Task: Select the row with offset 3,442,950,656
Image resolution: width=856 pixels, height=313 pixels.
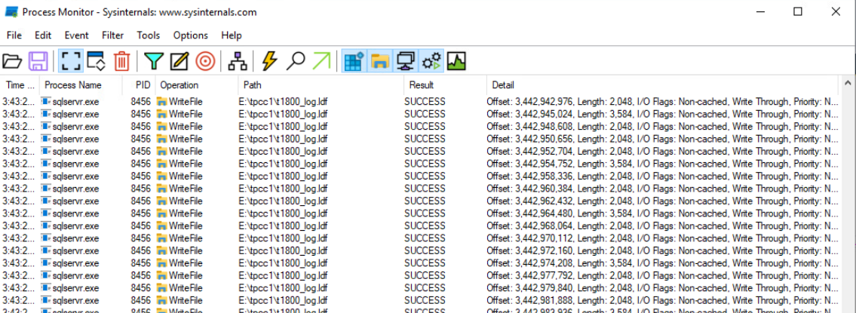Action: coord(420,139)
